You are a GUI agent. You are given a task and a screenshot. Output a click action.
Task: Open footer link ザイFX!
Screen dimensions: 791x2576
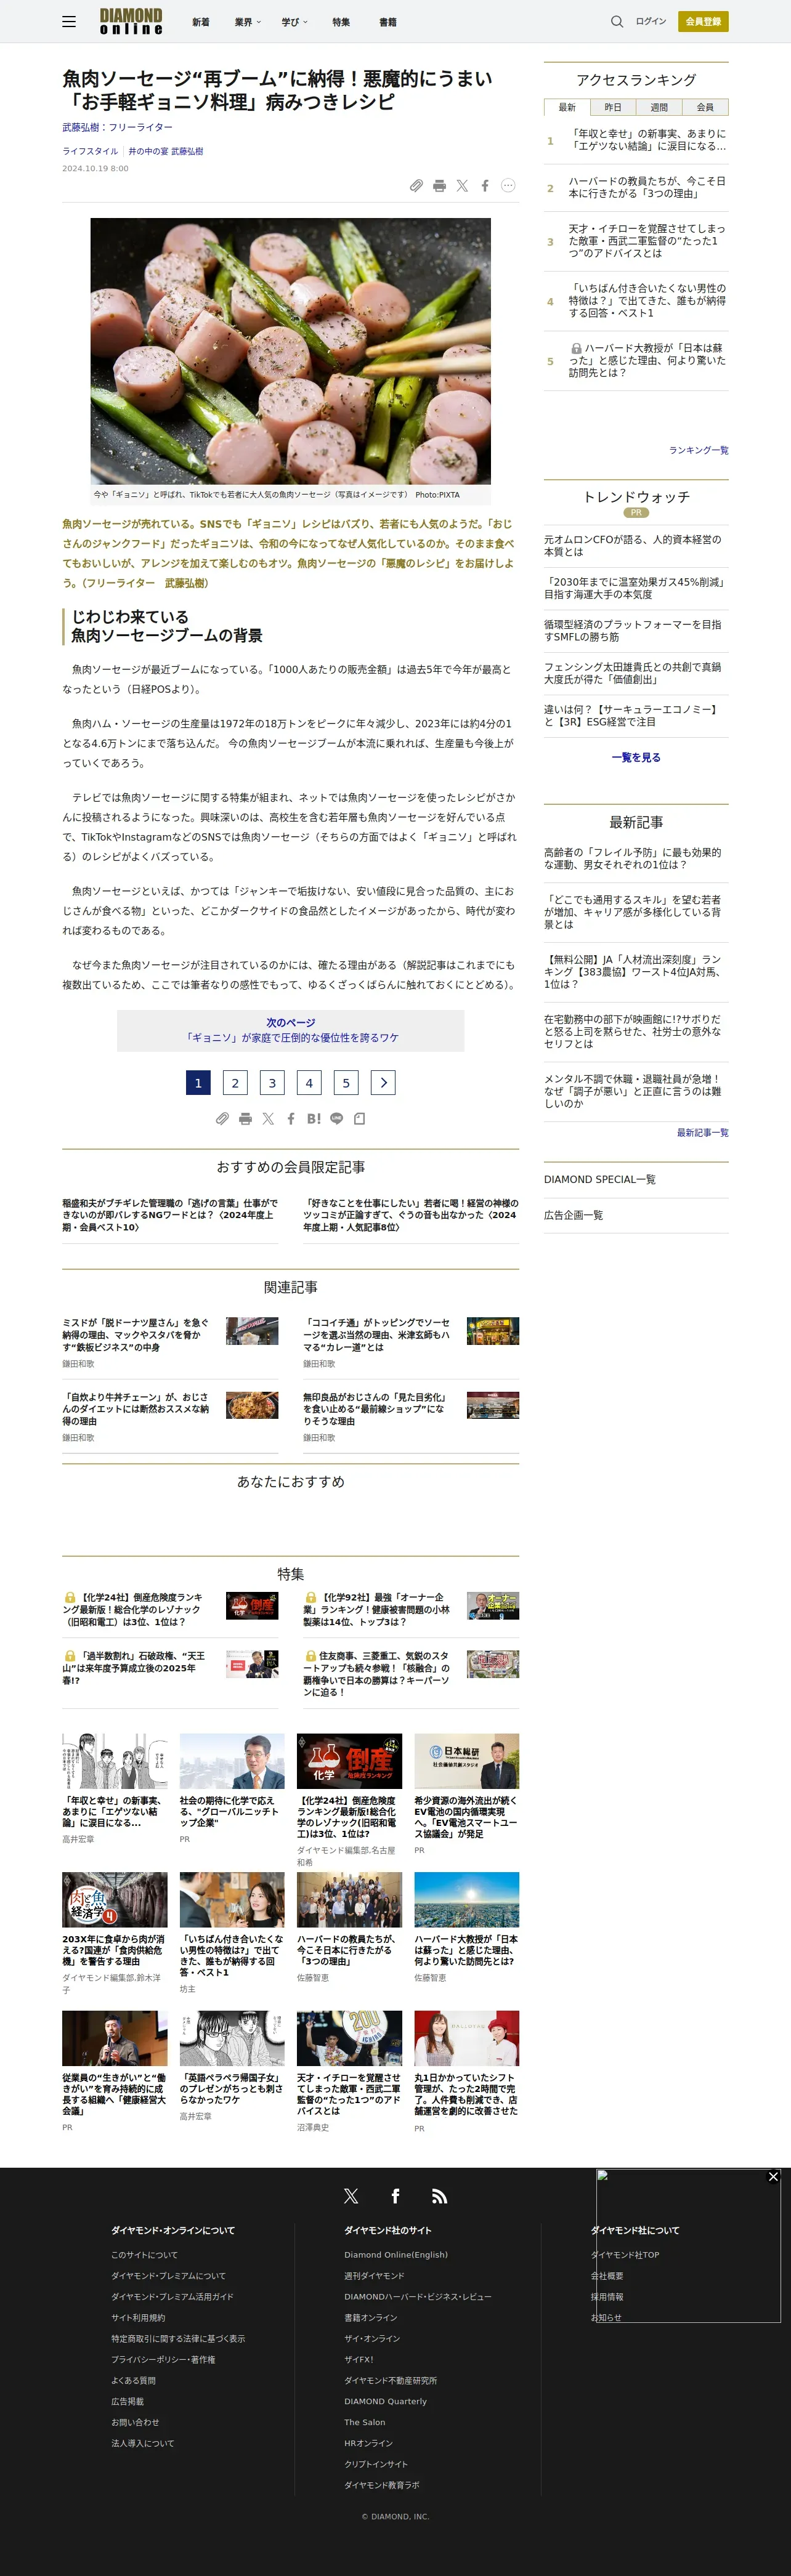pyautogui.click(x=359, y=2359)
